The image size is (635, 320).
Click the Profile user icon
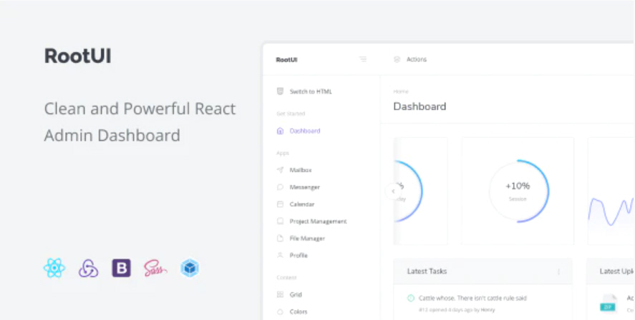(x=280, y=255)
